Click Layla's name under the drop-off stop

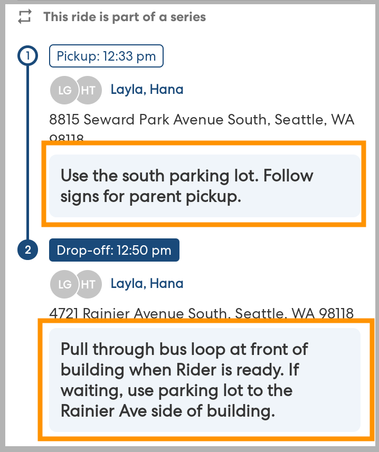coord(128,284)
